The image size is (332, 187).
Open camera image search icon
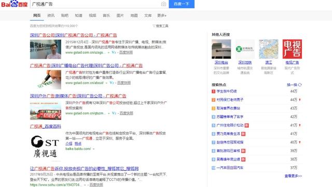click(x=163, y=4)
